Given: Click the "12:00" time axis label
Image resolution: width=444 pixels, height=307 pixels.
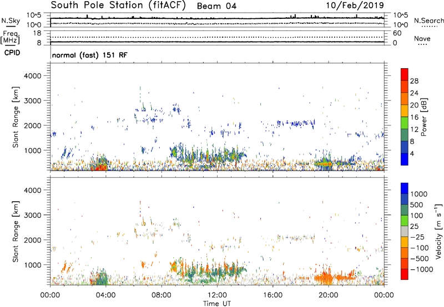Looking at the screenshot, I should coord(217,295).
